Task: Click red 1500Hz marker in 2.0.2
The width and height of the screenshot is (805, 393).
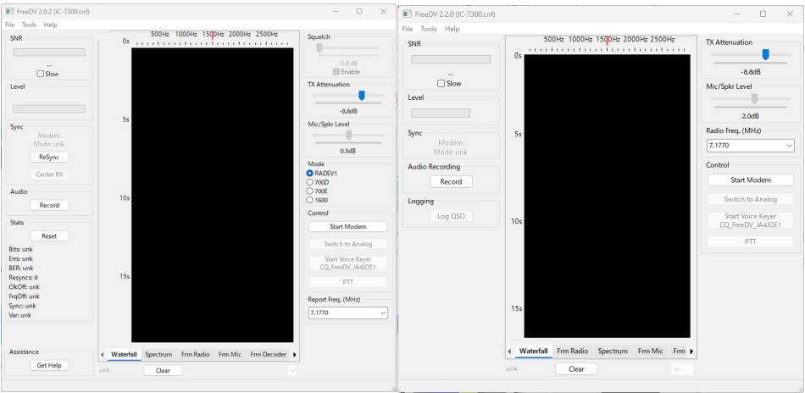Action: 213,35
